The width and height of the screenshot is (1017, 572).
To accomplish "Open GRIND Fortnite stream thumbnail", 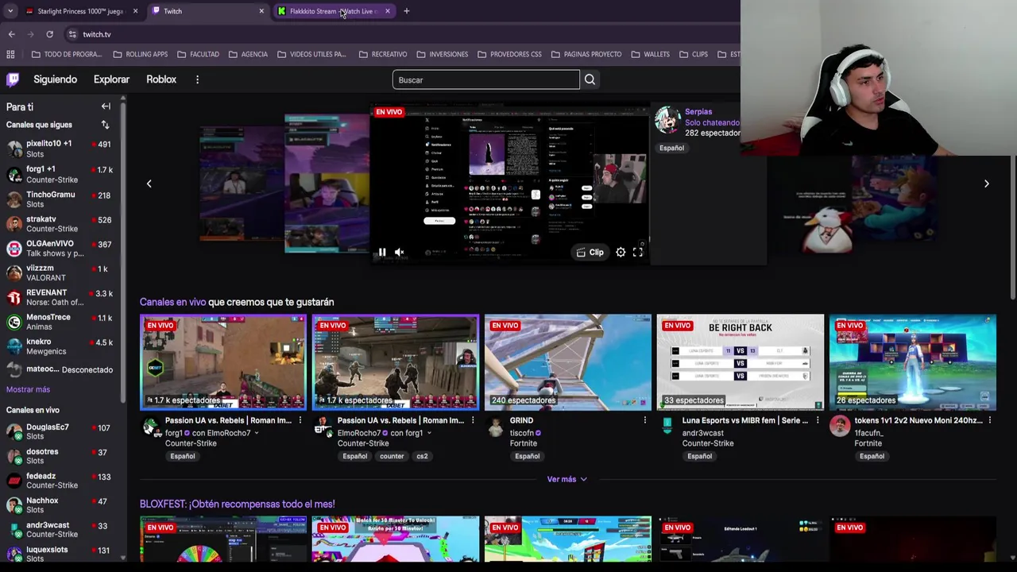I will 568,362.
